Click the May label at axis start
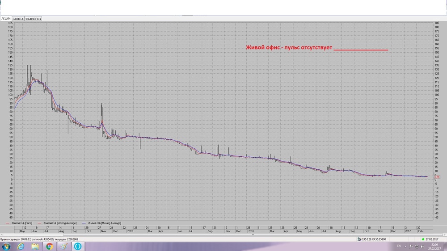447x251 pixels. (22, 231)
